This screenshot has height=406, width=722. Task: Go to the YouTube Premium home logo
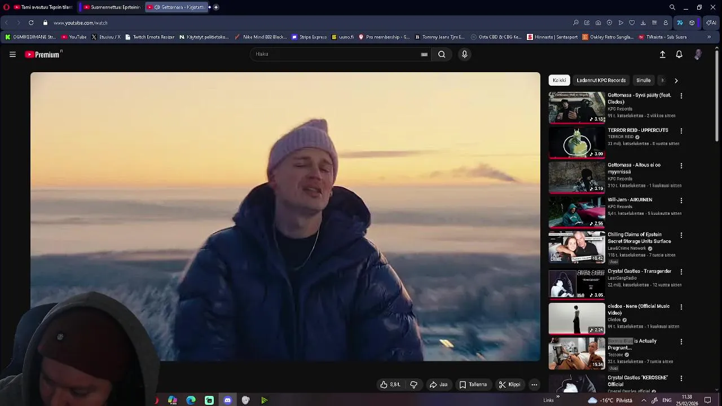[x=43, y=54]
